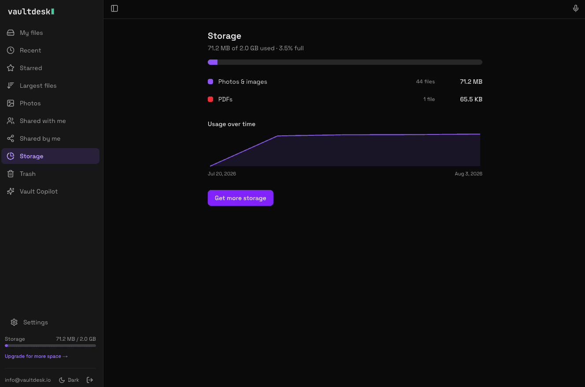This screenshot has width=585, height=387.
Task: Click Get more storage button
Action: pos(240,198)
